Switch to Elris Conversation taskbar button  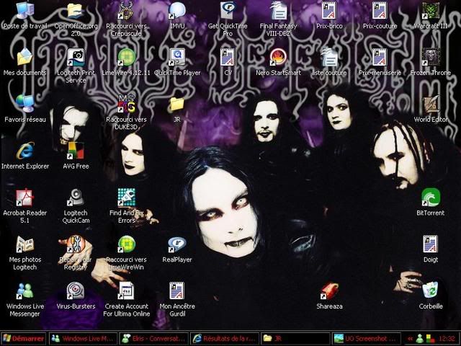pos(153,338)
